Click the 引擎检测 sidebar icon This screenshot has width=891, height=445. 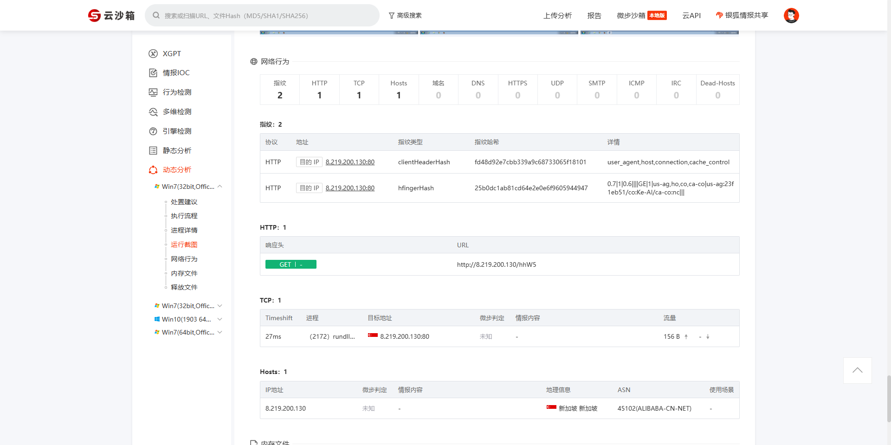(x=153, y=131)
